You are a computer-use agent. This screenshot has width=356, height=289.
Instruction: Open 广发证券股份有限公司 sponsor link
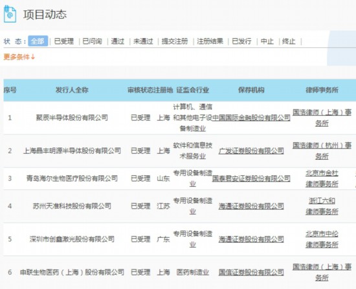click(x=251, y=151)
